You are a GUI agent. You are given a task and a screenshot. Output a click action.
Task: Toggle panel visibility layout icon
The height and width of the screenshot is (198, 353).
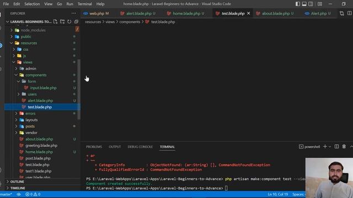click(304, 4)
